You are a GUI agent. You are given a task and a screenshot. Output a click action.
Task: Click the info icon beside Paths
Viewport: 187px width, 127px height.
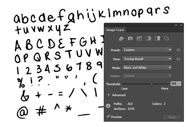(x=108, y=106)
